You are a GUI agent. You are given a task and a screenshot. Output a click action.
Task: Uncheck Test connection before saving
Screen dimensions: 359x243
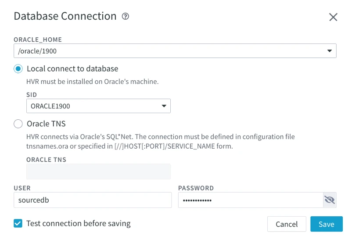pyautogui.click(x=18, y=223)
